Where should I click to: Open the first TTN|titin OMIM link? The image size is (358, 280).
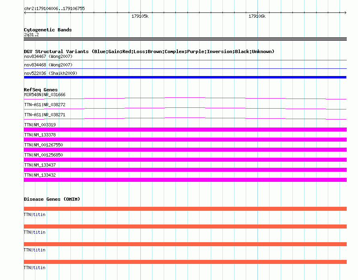click(35, 214)
